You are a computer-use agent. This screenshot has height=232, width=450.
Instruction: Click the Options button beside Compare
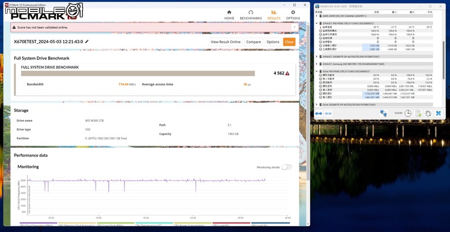pyautogui.click(x=273, y=42)
